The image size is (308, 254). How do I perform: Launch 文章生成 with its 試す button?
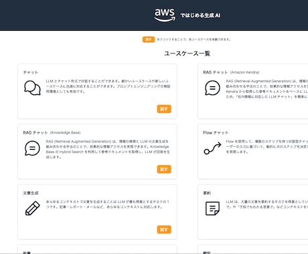[164, 229]
